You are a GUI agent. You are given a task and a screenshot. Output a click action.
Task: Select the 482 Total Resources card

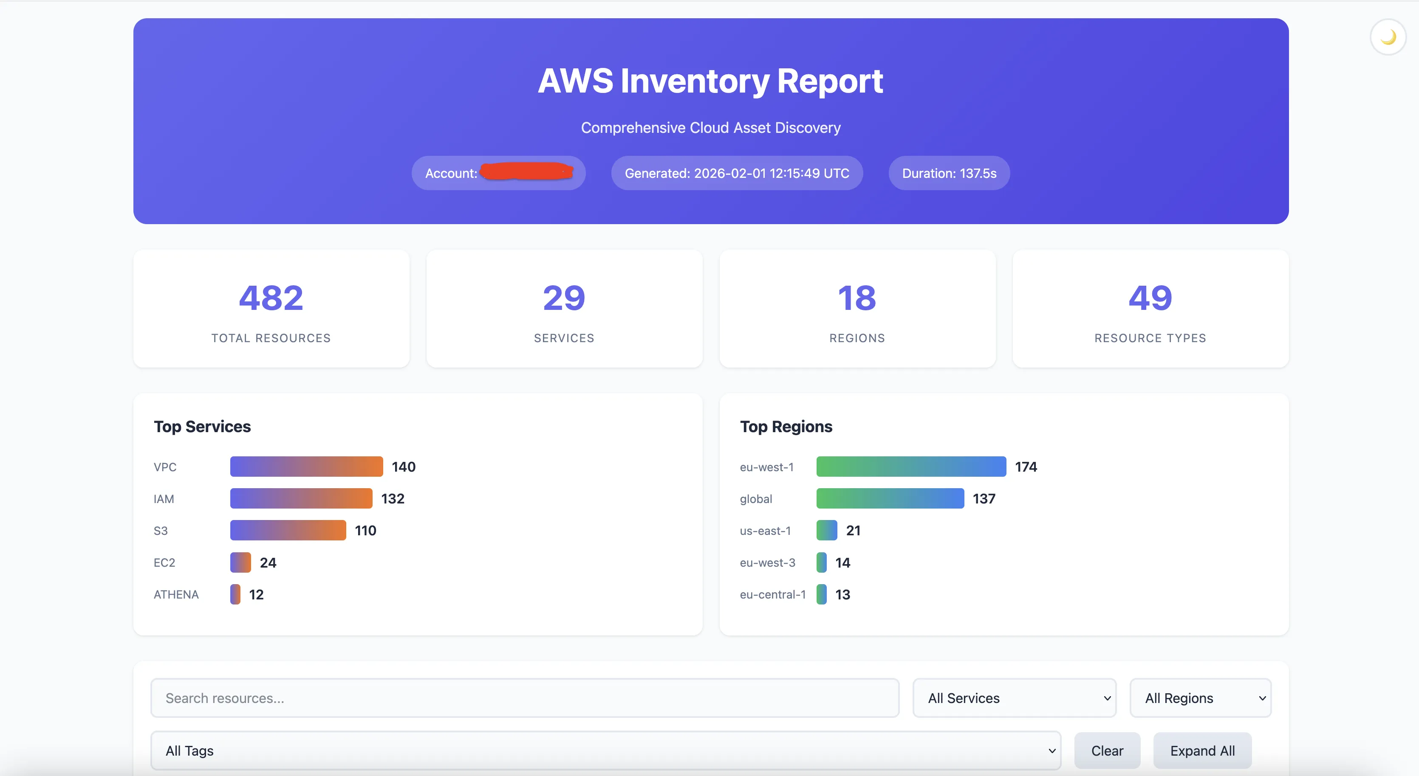(x=271, y=309)
